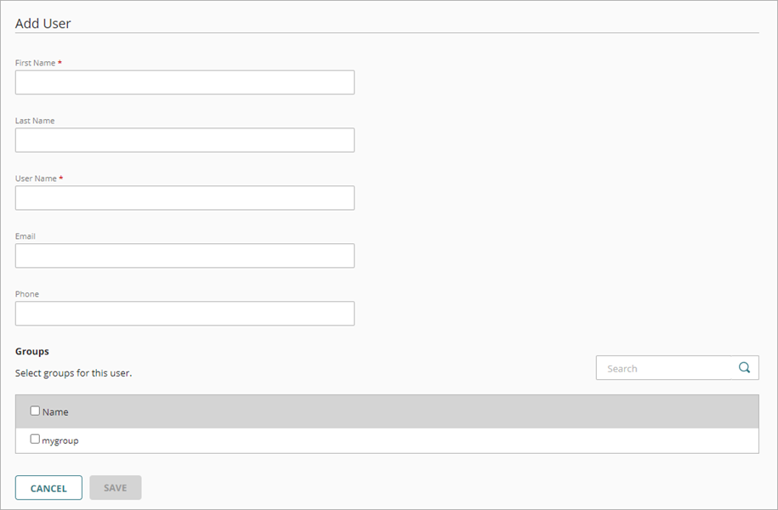Focus the First Name input field

click(185, 82)
